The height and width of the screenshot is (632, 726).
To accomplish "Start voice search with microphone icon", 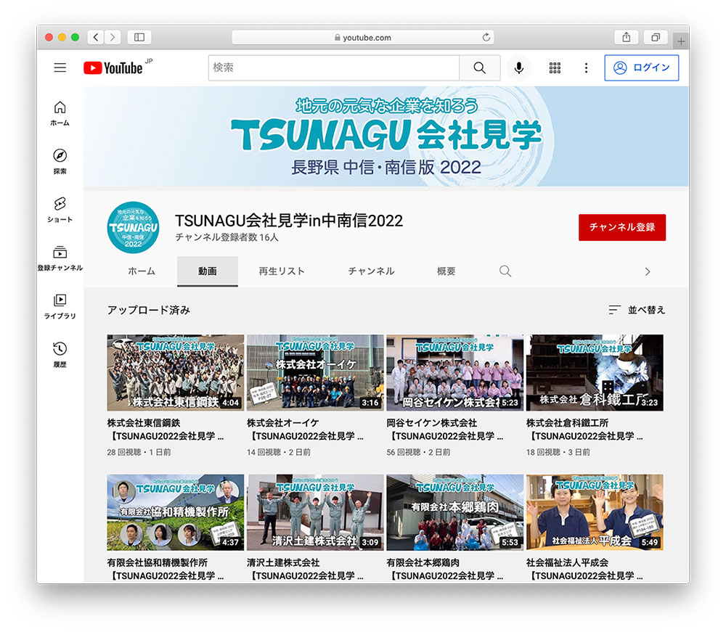I will [x=519, y=67].
